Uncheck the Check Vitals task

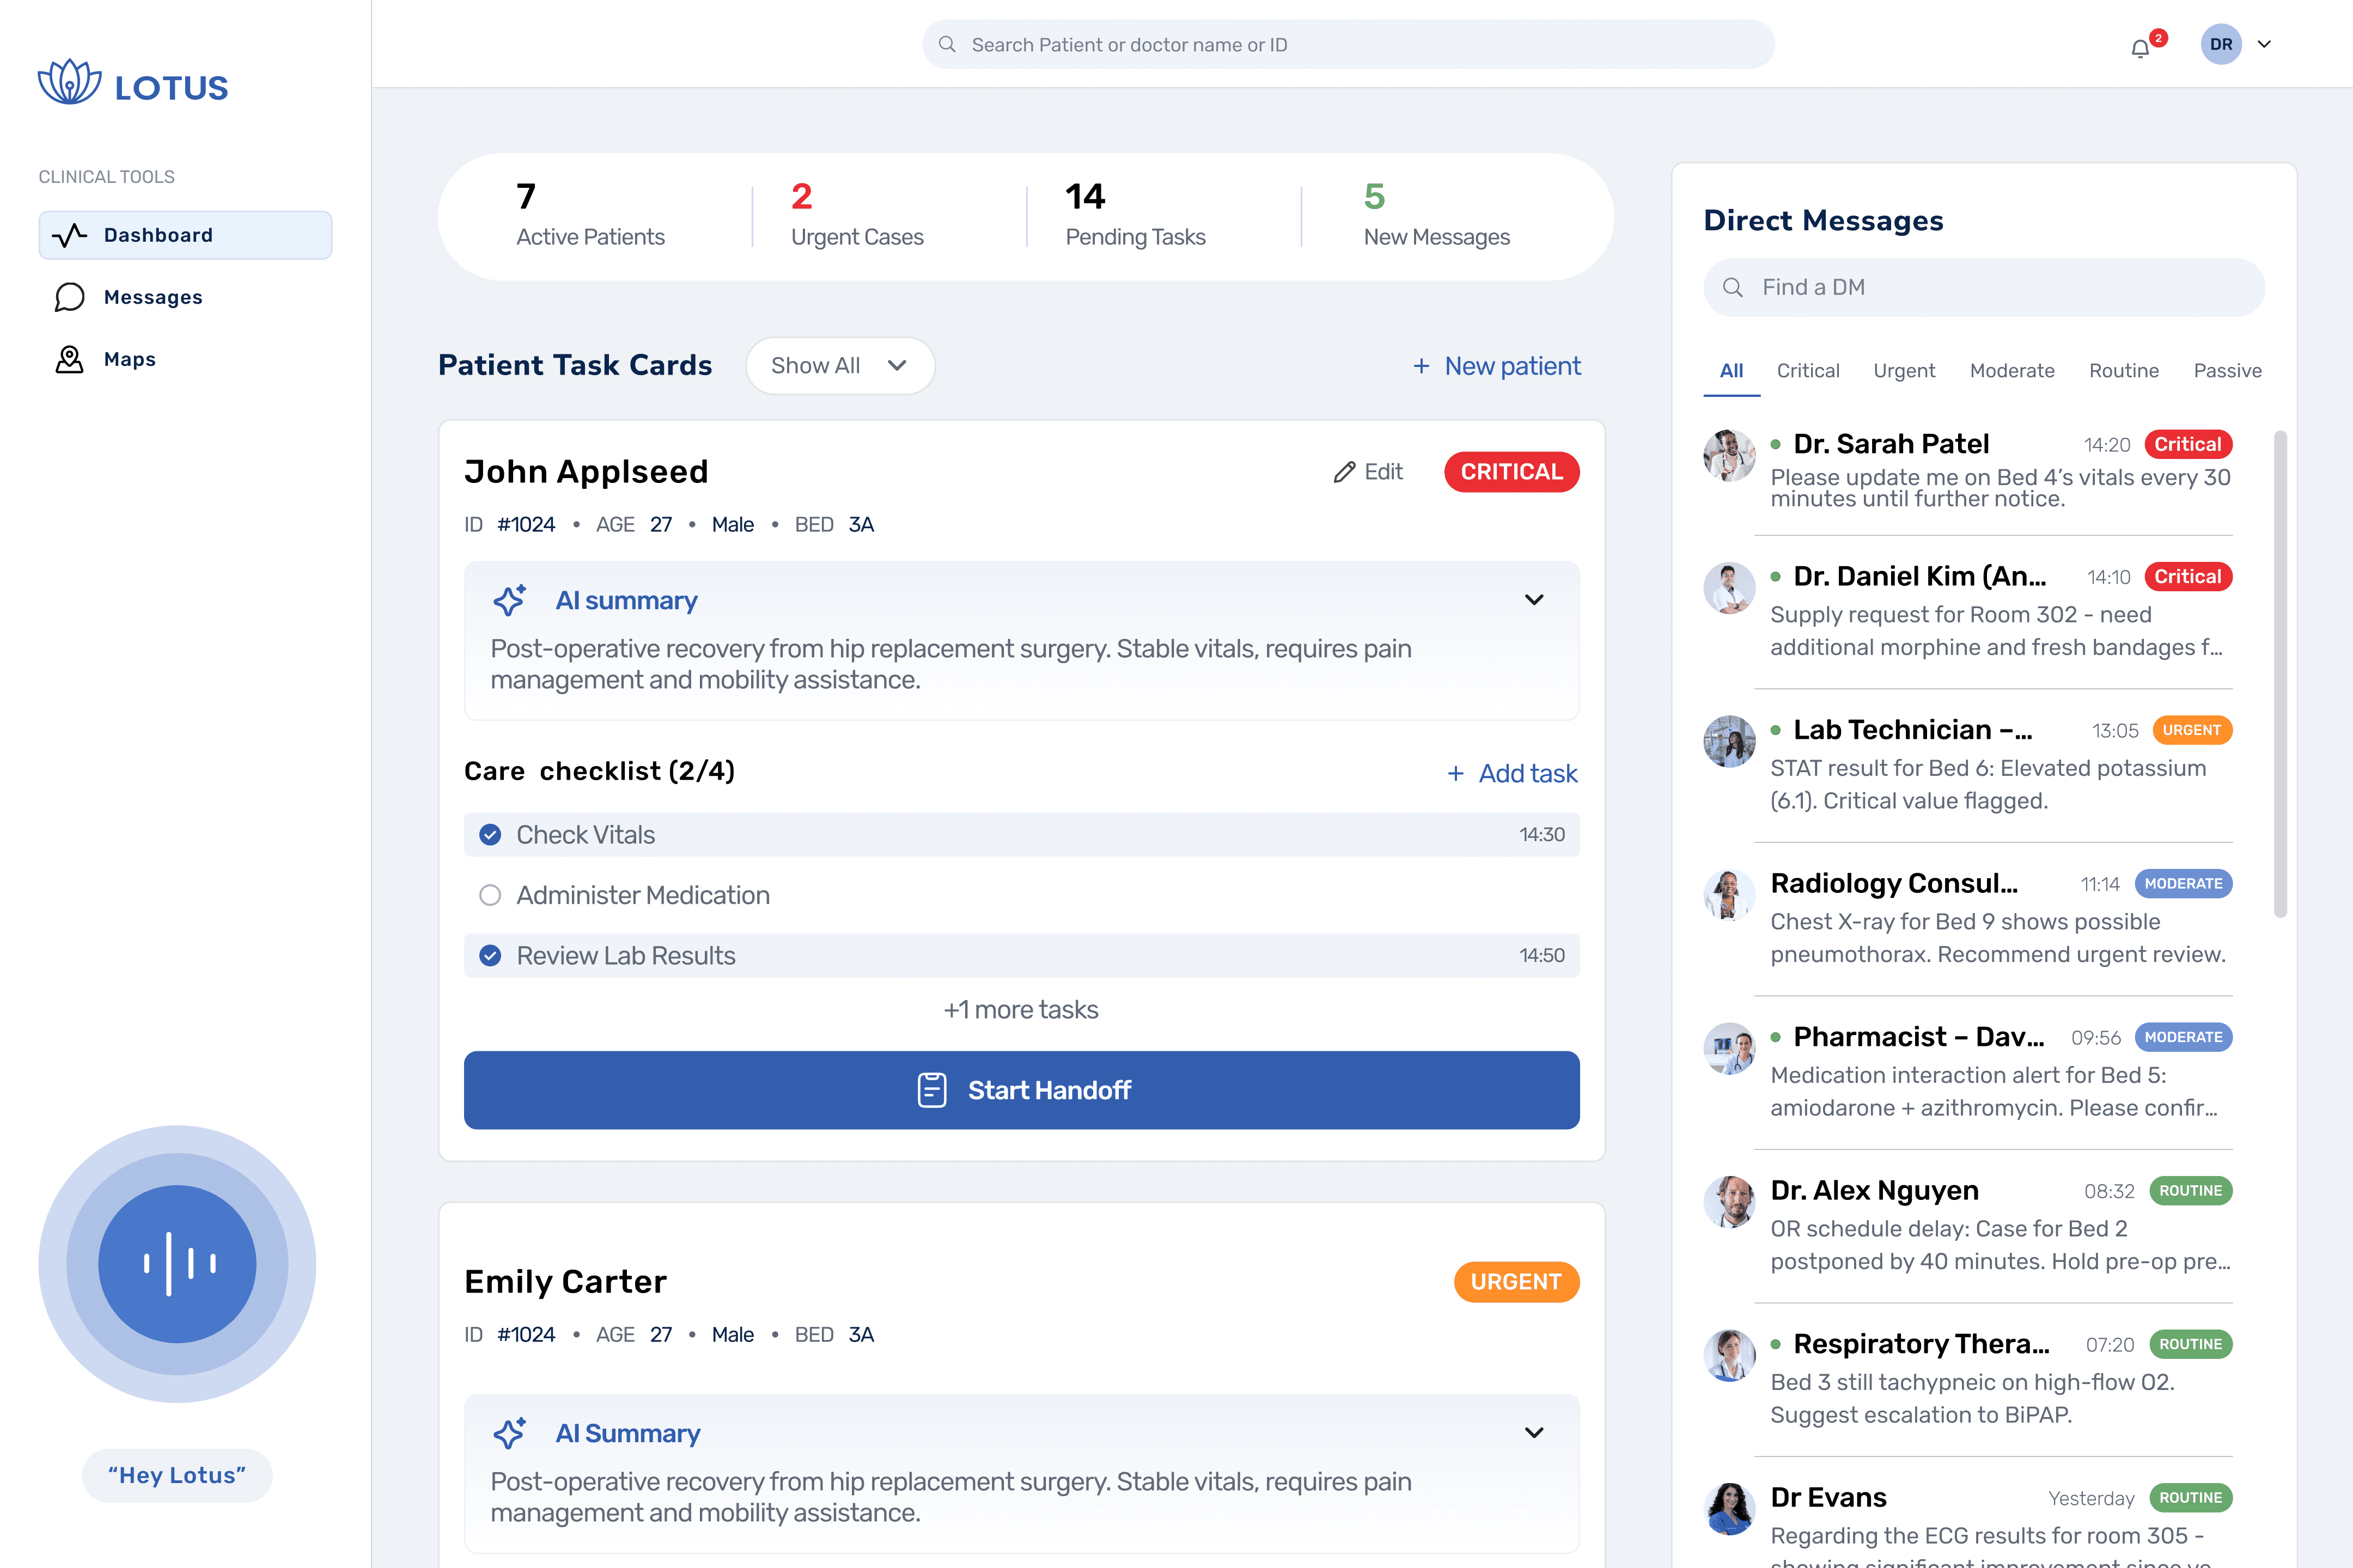coord(490,835)
